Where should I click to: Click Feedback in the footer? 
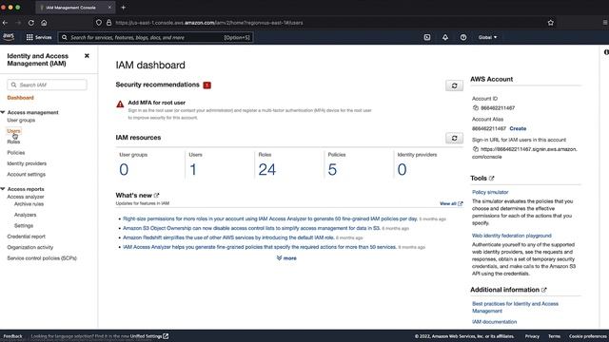(x=12, y=336)
